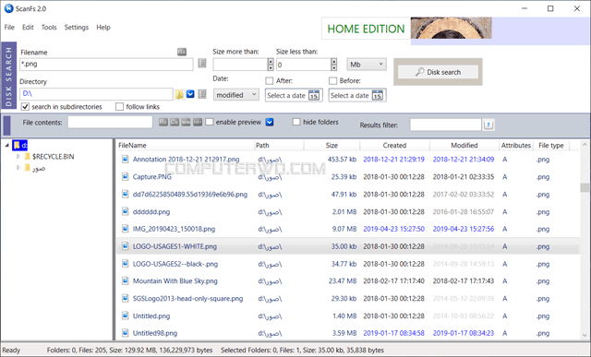Sort results by File type column header

pyautogui.click(x=551, y=146)
